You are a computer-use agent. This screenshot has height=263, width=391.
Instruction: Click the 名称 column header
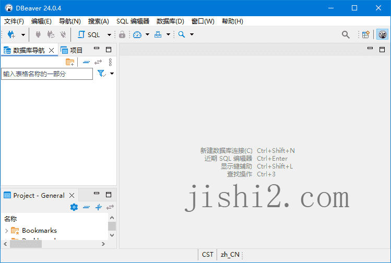10,219
